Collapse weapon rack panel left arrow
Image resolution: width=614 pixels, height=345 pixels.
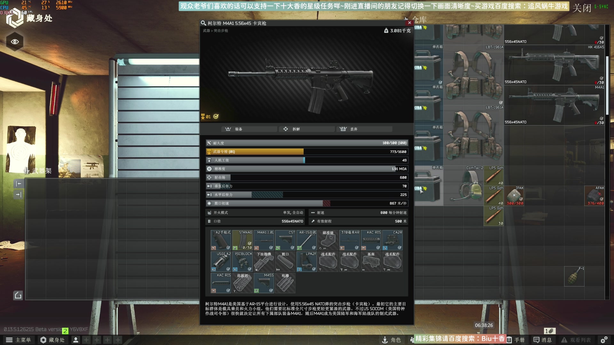19,184
